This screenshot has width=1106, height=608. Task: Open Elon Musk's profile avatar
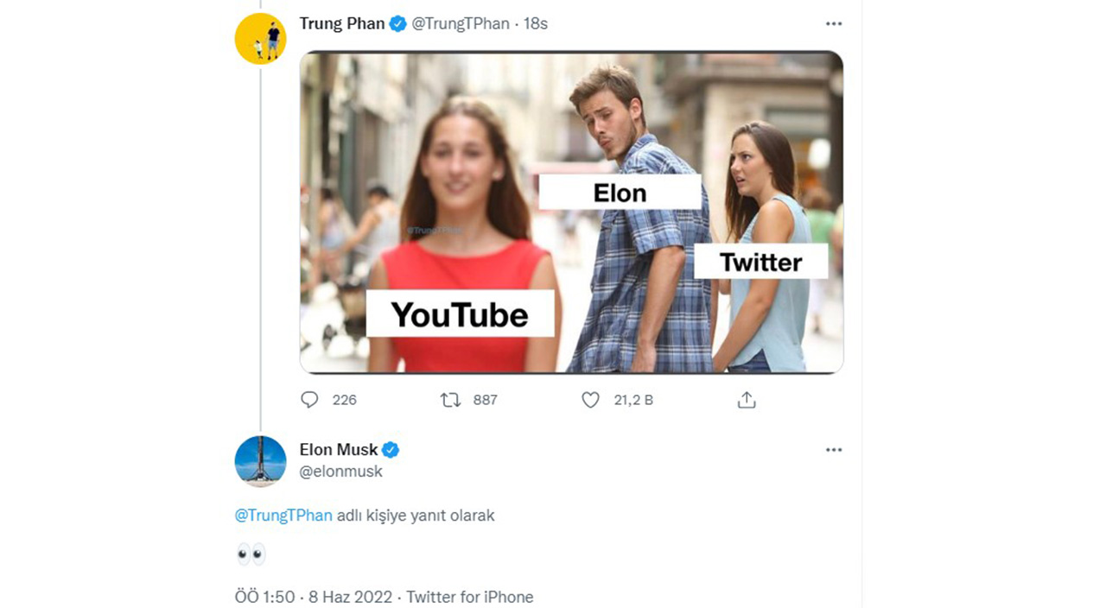(x=260, y=461)
